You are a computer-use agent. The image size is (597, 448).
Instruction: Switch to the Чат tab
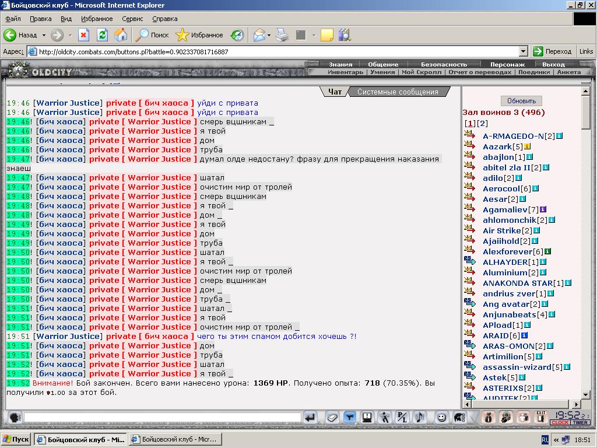tap(335, 92)
